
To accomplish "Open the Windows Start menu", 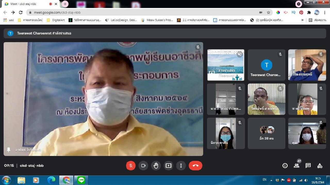I will pos(6,180).
